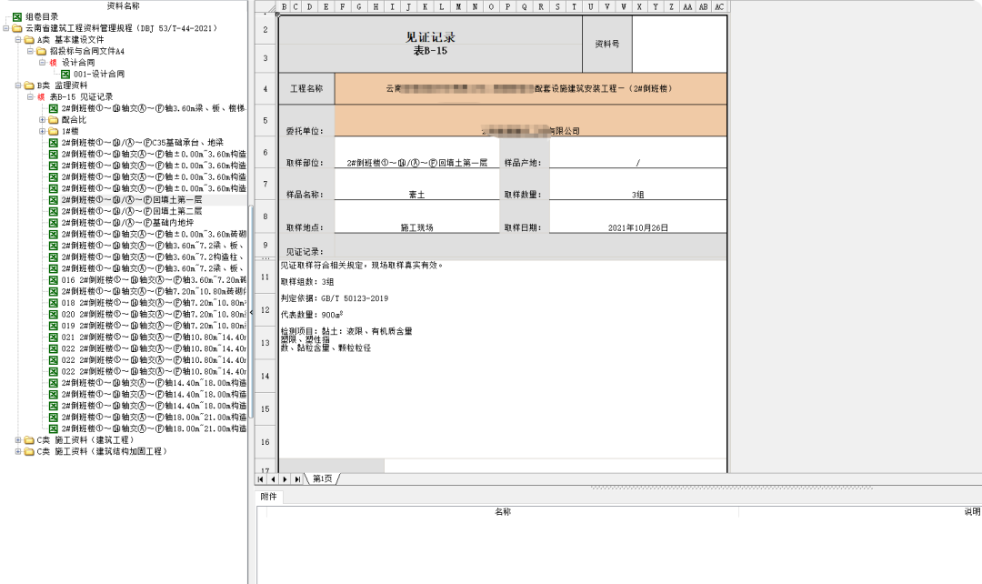Open the 附件 tab

coord(268,497)
